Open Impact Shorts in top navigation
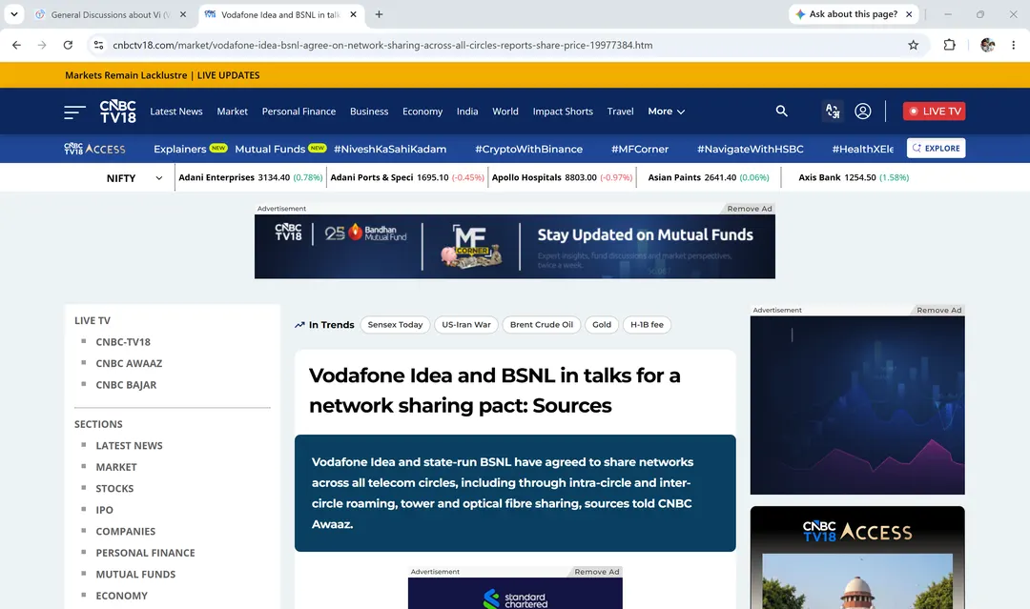 [x=563, y=112]
